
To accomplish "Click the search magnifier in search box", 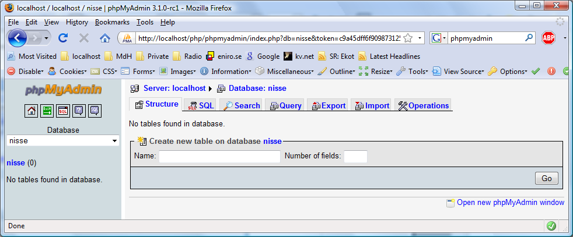I will point(529,37).
